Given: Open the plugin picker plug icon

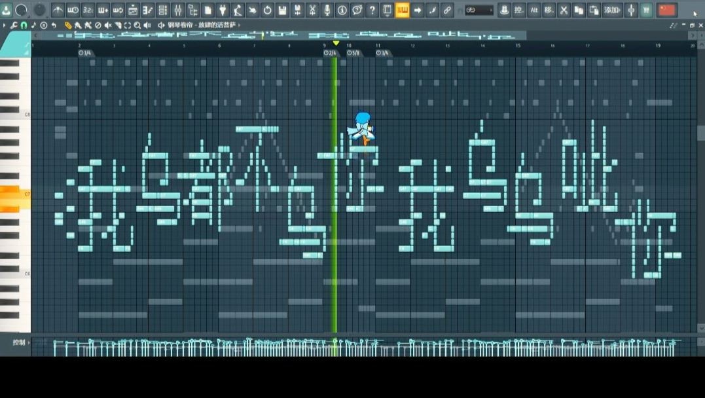Looking at the screenshot, I should (x=223, y=10).
